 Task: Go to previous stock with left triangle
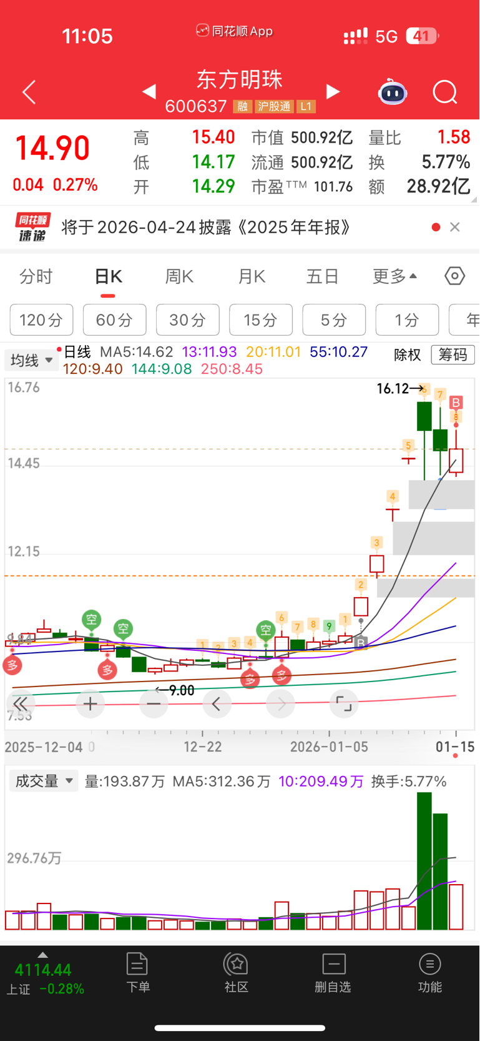[x=149, y=92]
